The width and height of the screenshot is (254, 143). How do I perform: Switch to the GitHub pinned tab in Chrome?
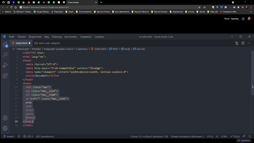click(x=4, y=2)
